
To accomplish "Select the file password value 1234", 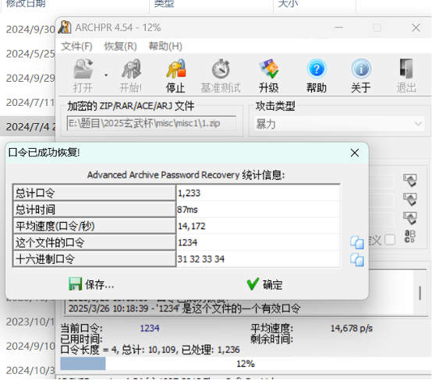I will 187,243.
